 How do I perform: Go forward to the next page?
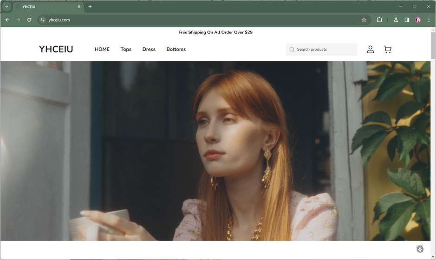(x=18, y=20)
